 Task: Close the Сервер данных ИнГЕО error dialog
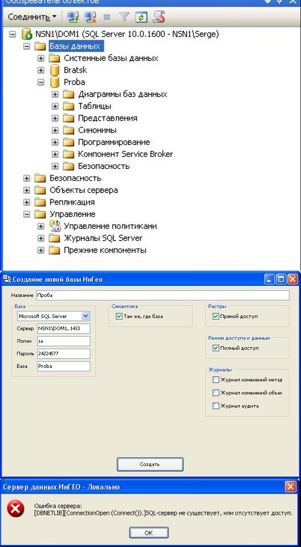point(290,487)
